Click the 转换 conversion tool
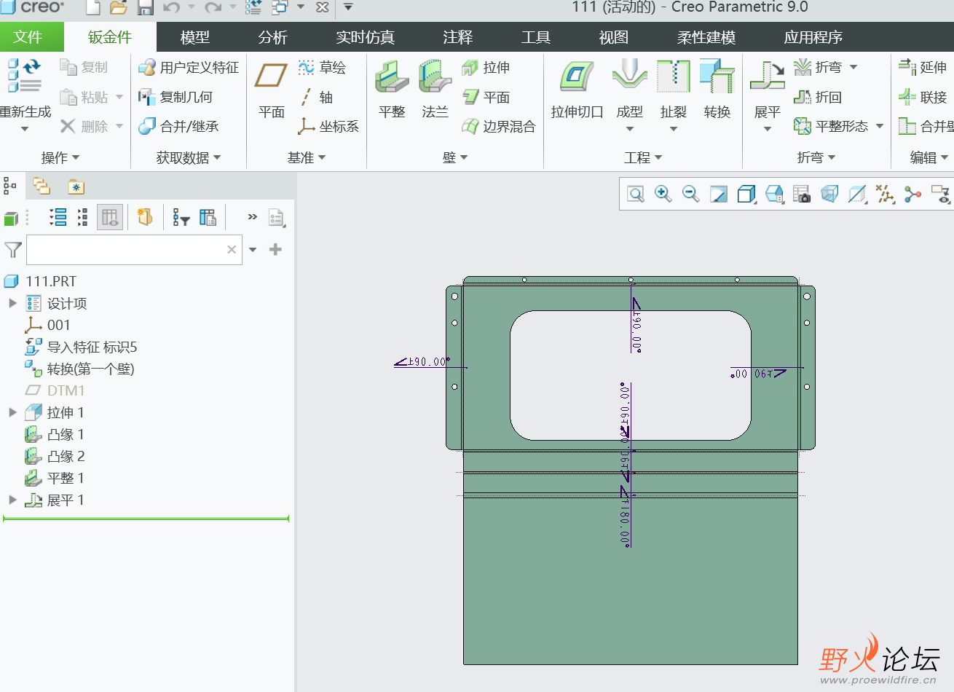The height and width of the screenshot is (692, 954). (x=717, y=90)
